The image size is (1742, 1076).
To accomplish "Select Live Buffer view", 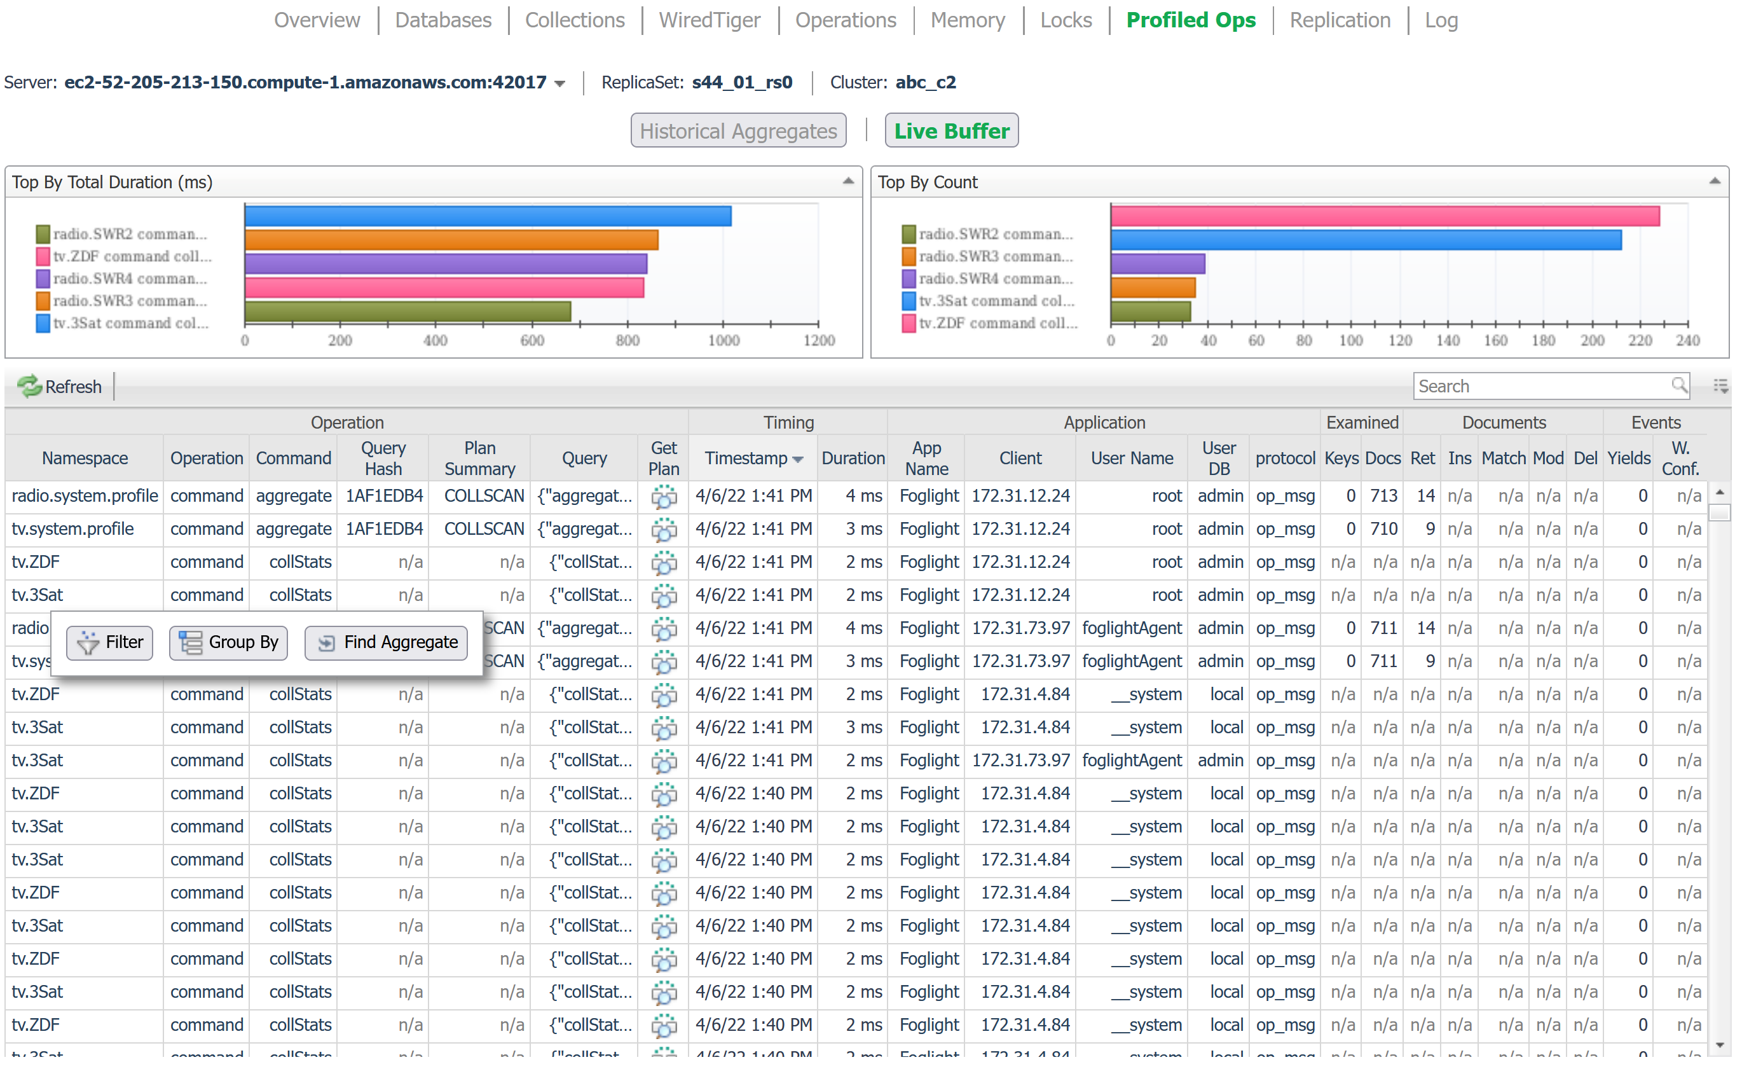I will (x=951, y=131).
